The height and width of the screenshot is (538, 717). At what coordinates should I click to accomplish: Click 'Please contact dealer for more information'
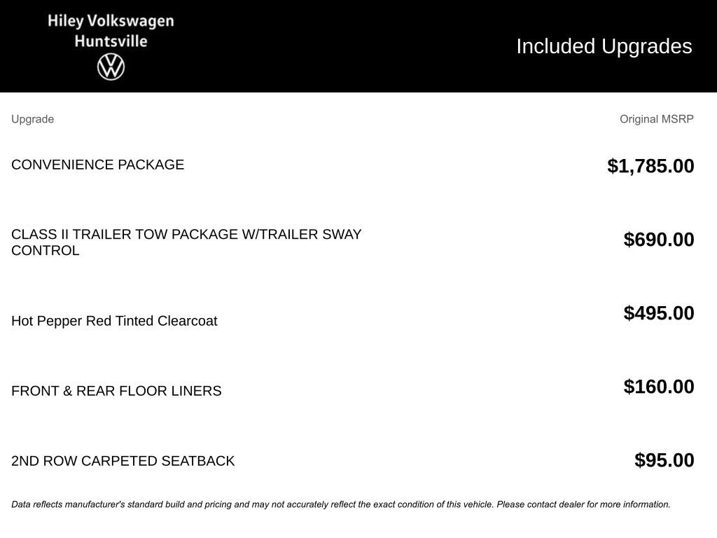[583, 504]
